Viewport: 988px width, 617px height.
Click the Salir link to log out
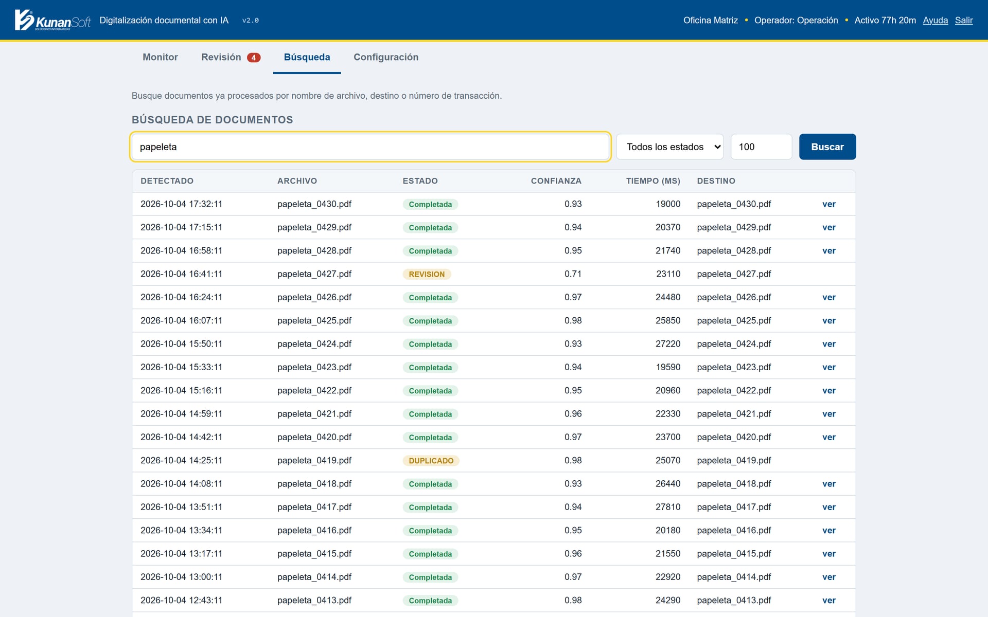click(x=964, y=20)
